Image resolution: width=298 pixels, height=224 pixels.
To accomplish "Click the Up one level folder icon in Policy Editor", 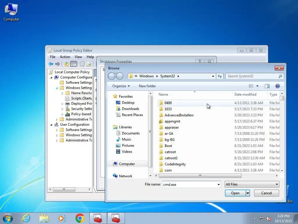I will point(67,64).
